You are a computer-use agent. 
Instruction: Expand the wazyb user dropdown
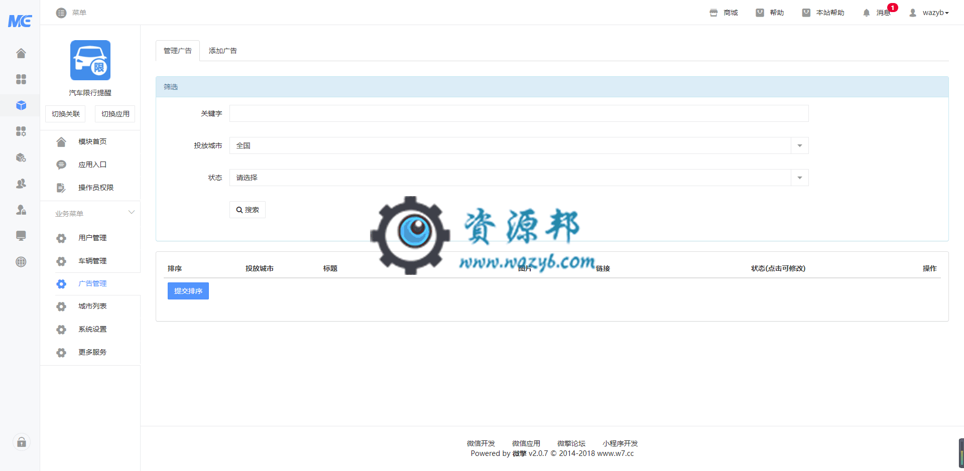(929, 13)
